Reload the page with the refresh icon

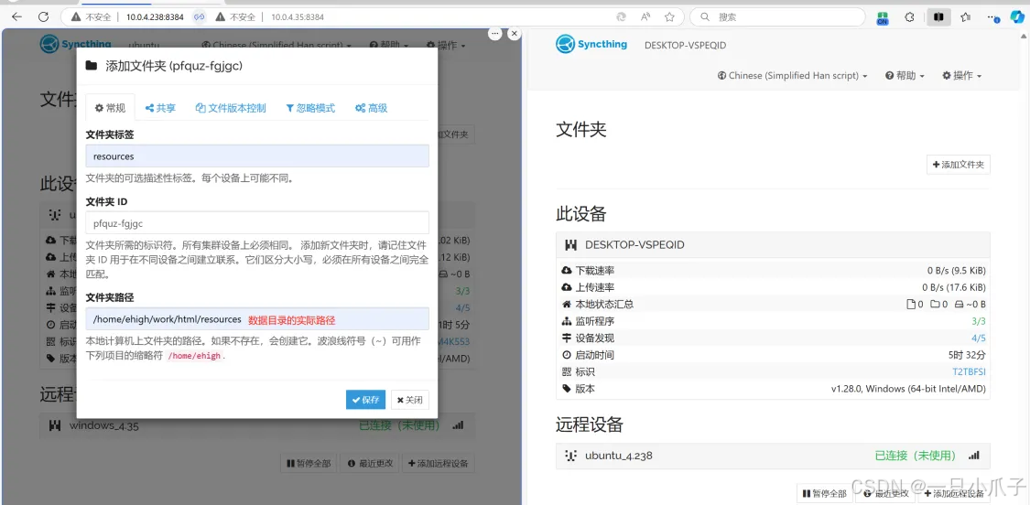[43, 17]
